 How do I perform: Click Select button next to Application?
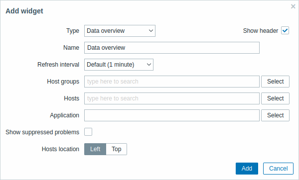(276, 115)
